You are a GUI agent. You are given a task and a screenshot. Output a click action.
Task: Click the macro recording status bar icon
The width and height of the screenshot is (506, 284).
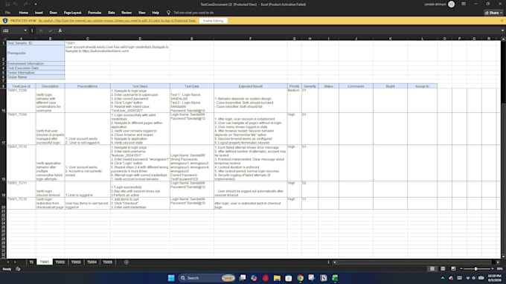[18, 269]
